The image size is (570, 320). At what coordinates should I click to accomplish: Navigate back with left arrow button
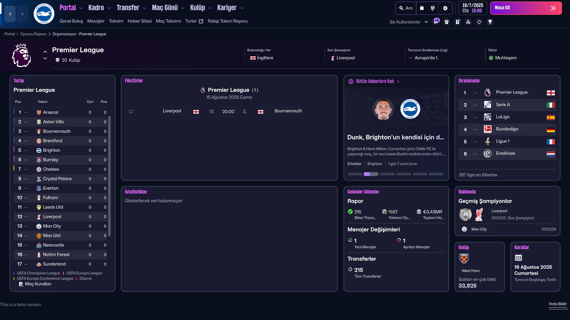tap(10, 14)
